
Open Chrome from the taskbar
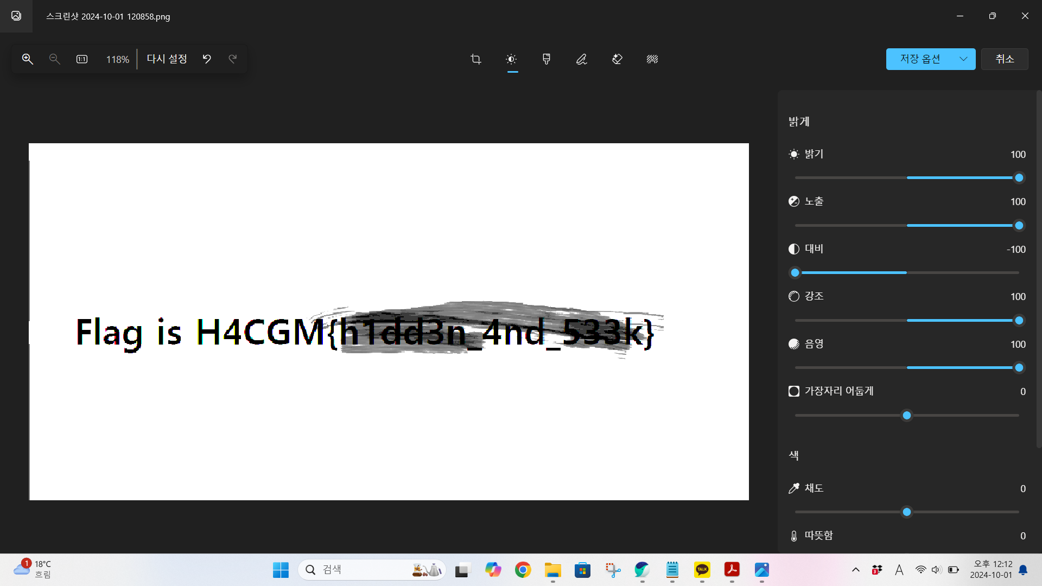pos(523,570)
